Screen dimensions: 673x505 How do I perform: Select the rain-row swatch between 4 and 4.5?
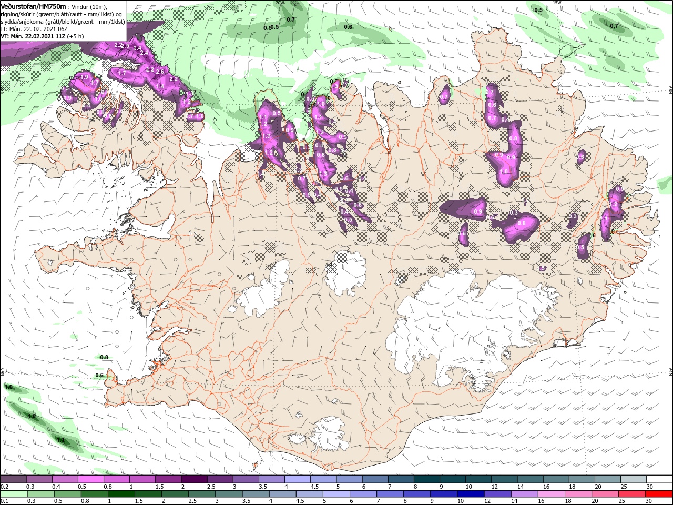tap(283, 494)
